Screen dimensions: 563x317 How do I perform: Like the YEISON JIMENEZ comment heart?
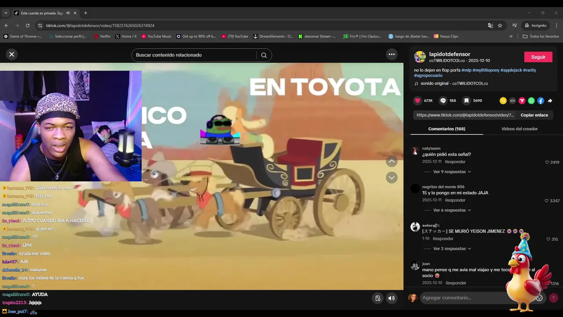pyautogui.click(x=548, y=239)
